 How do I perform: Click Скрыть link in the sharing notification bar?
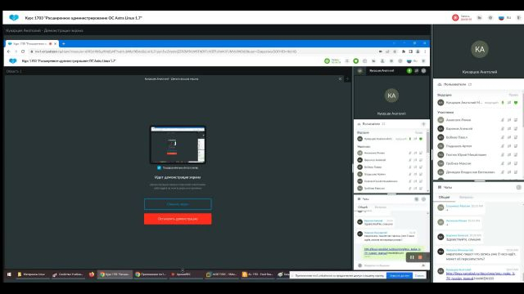[x=419, y=276]
